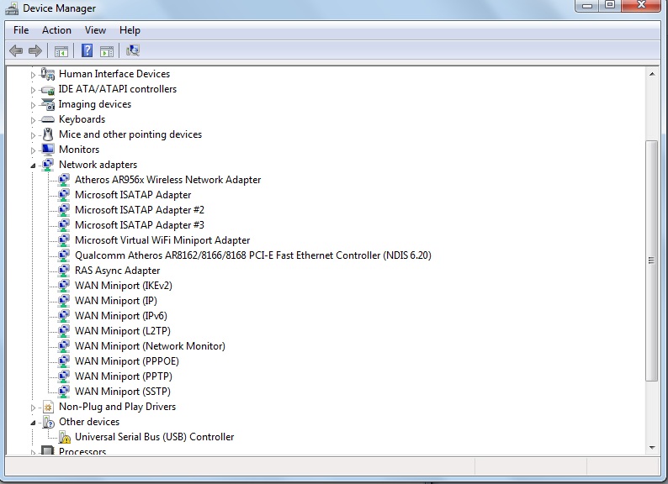The image size is (668, 484).
Task: Click the yellow warning USB Controller icon
Action: 64,437
